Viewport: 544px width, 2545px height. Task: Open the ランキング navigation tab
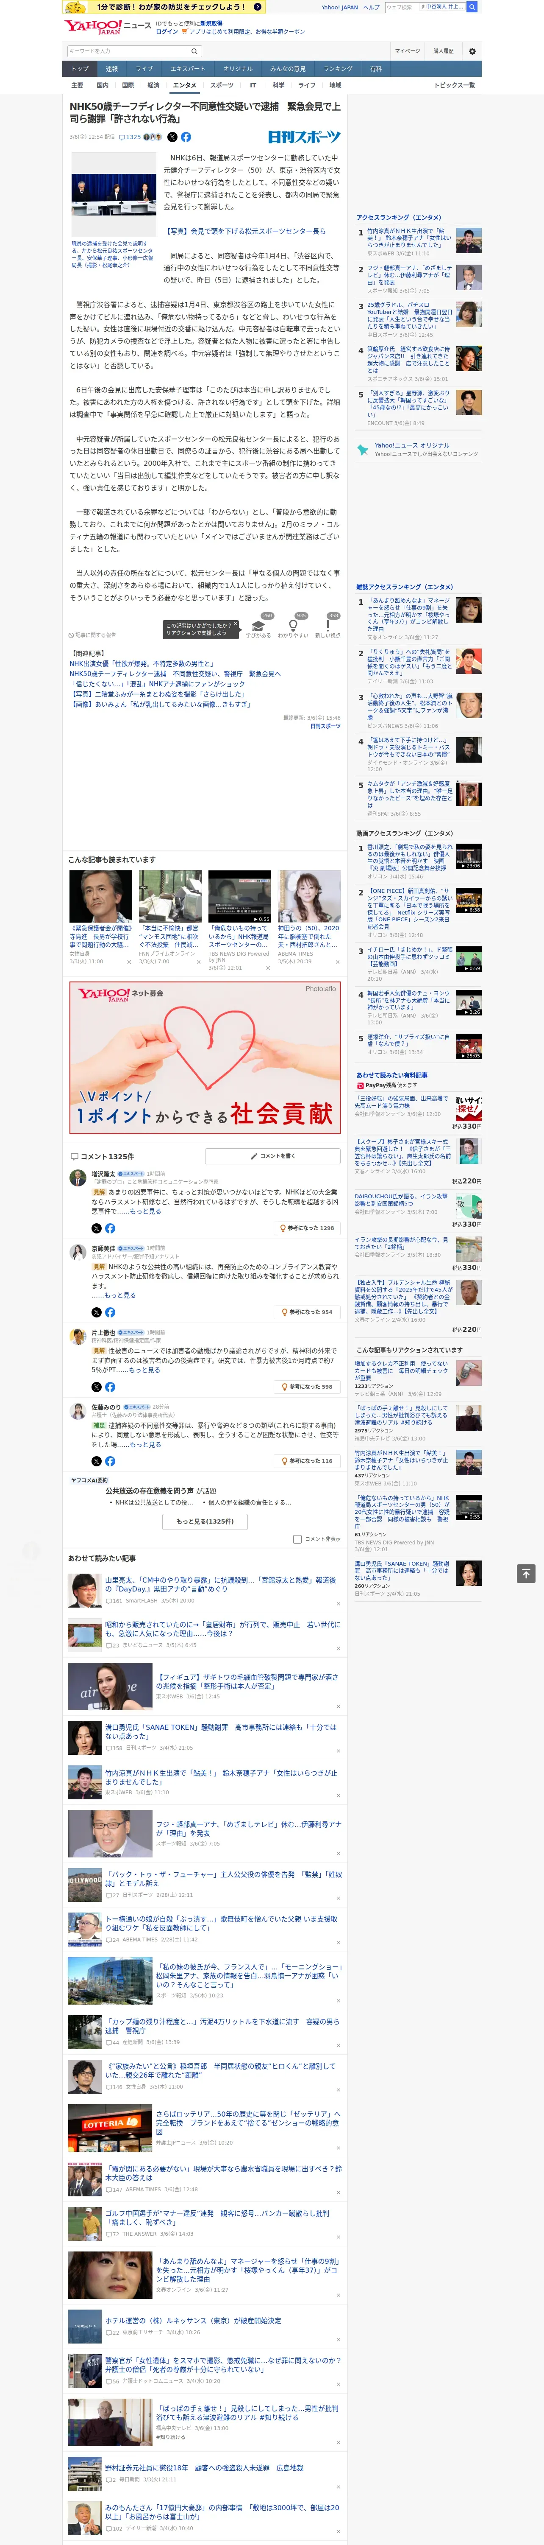[338, 68]
